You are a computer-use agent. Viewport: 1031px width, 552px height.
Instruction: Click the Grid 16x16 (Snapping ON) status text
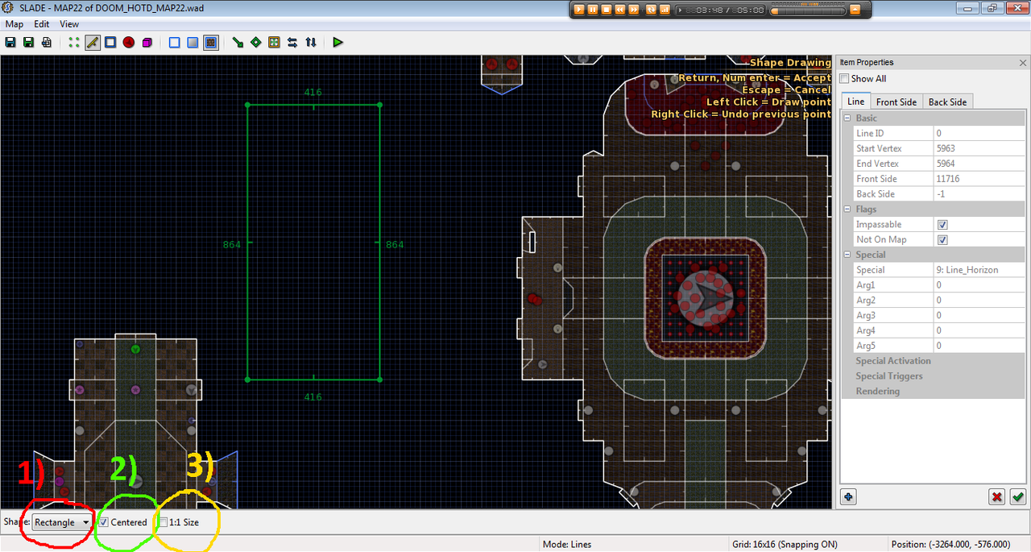(x=784, y=545)
